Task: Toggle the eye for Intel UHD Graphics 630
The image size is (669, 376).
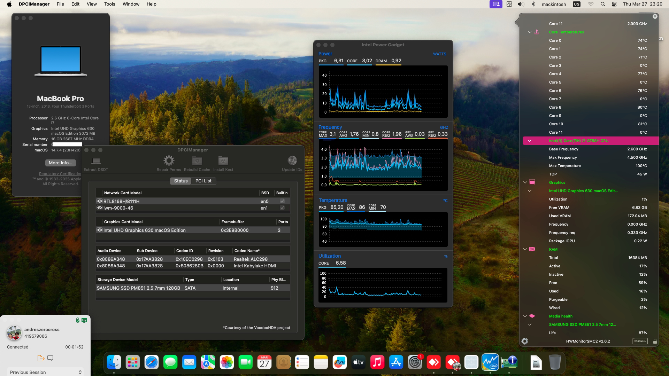Action: (x=99, y=230)
